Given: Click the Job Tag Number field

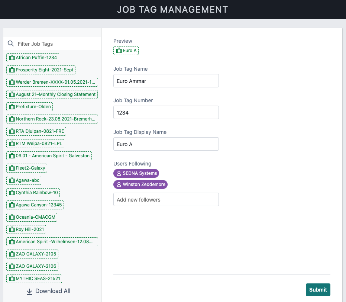Looking at the screenshot, I should point(166,112).
